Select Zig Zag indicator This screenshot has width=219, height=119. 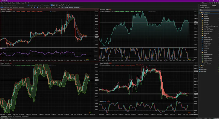click(205, 51)
